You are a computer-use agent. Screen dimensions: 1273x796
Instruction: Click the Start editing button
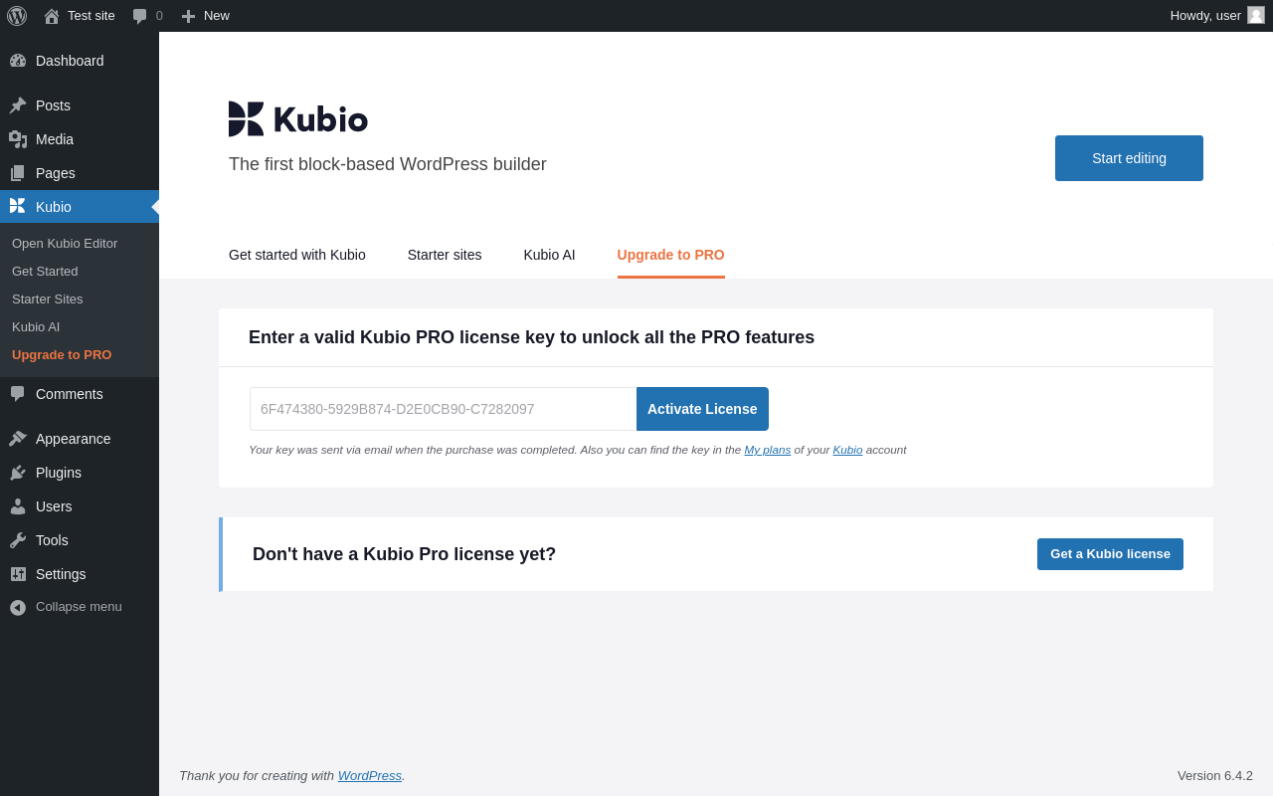pyautogui.click(x=1129, y=158)
